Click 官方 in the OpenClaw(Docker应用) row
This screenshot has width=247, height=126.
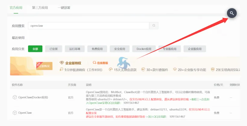click(70, 97)
